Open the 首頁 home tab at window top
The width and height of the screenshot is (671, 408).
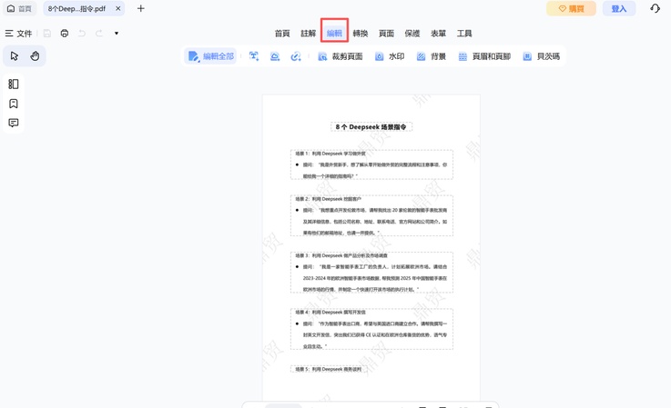20,8
